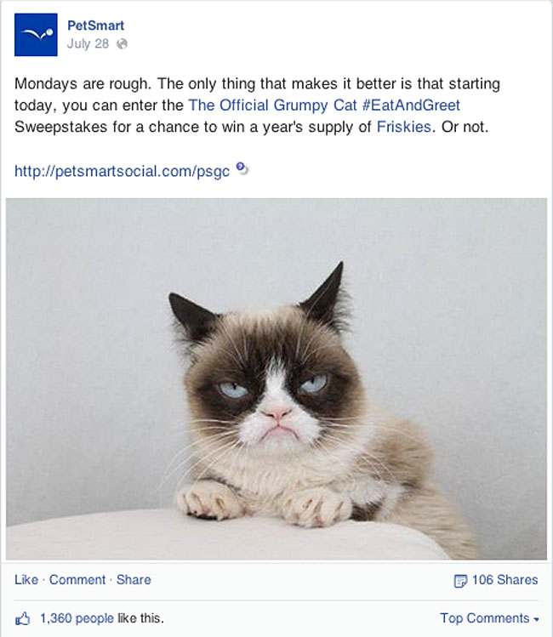Open the Top Comments sorting menu

tap(485, 618)
